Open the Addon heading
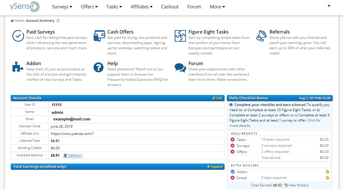Image resolution: width=343 pixels, height=189 pixels. (x=34, y=63)
